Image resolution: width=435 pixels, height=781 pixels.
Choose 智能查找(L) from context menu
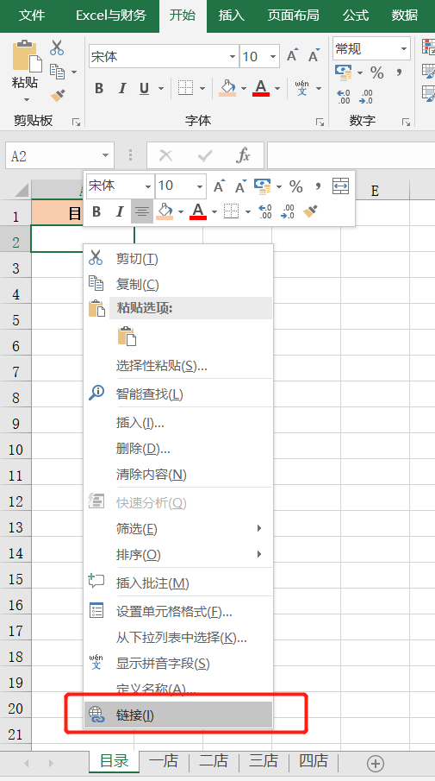point(178,394)
